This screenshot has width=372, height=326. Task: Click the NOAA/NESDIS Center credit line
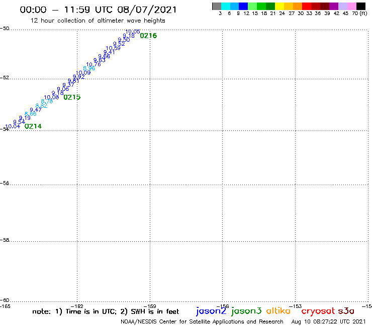coord(202,322)
